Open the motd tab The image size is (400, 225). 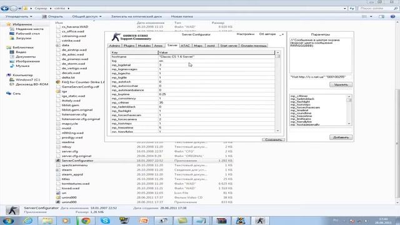(211, 46)
